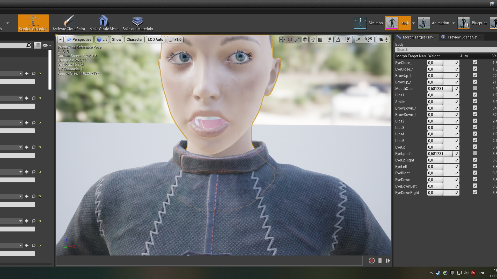497x279 pixels.
Task: Toggle rotation snapping triangle icon
Action: 338,40
